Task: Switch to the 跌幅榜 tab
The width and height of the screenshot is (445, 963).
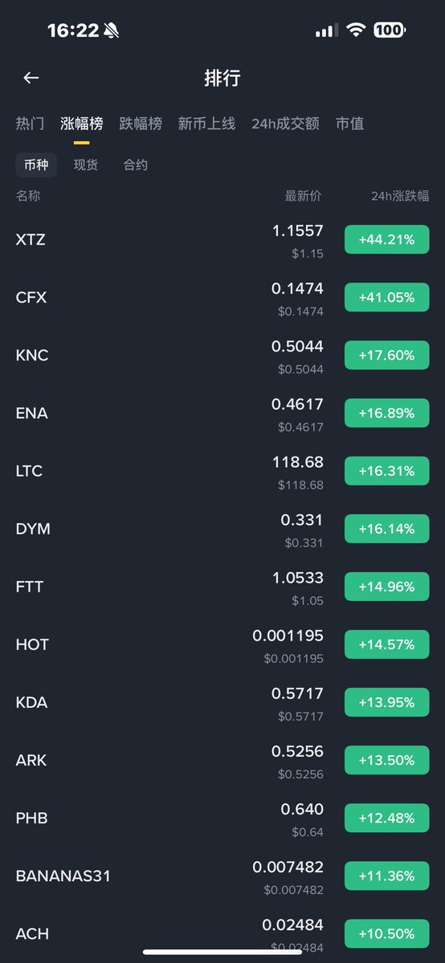Action: click(141, 124)
